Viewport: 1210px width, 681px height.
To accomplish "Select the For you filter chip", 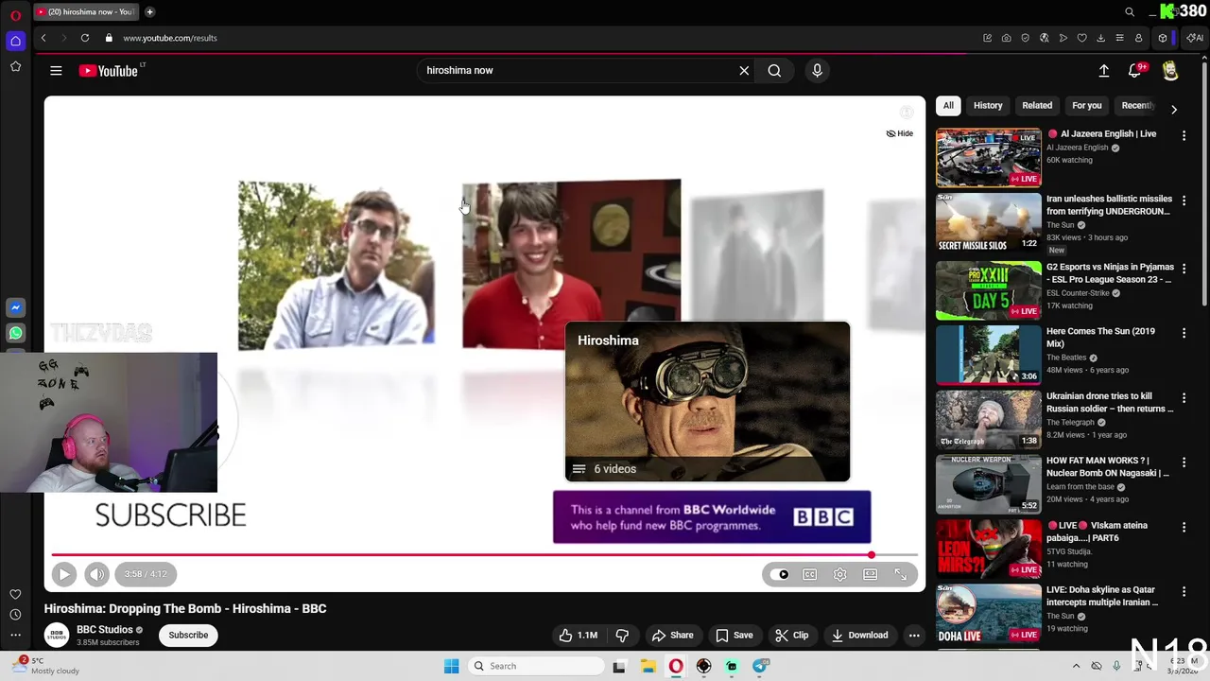I will [1087, 106].
